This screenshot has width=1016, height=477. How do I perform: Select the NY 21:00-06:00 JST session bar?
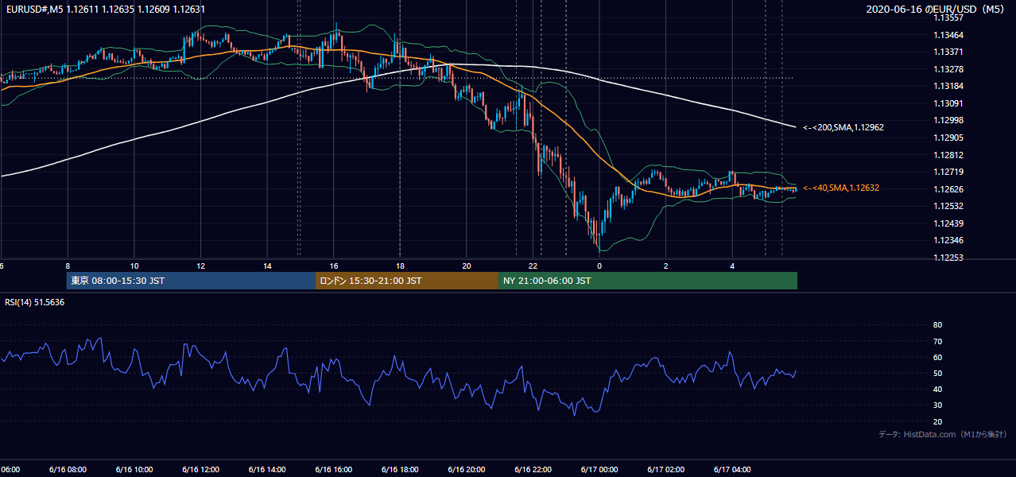[648, 281]
